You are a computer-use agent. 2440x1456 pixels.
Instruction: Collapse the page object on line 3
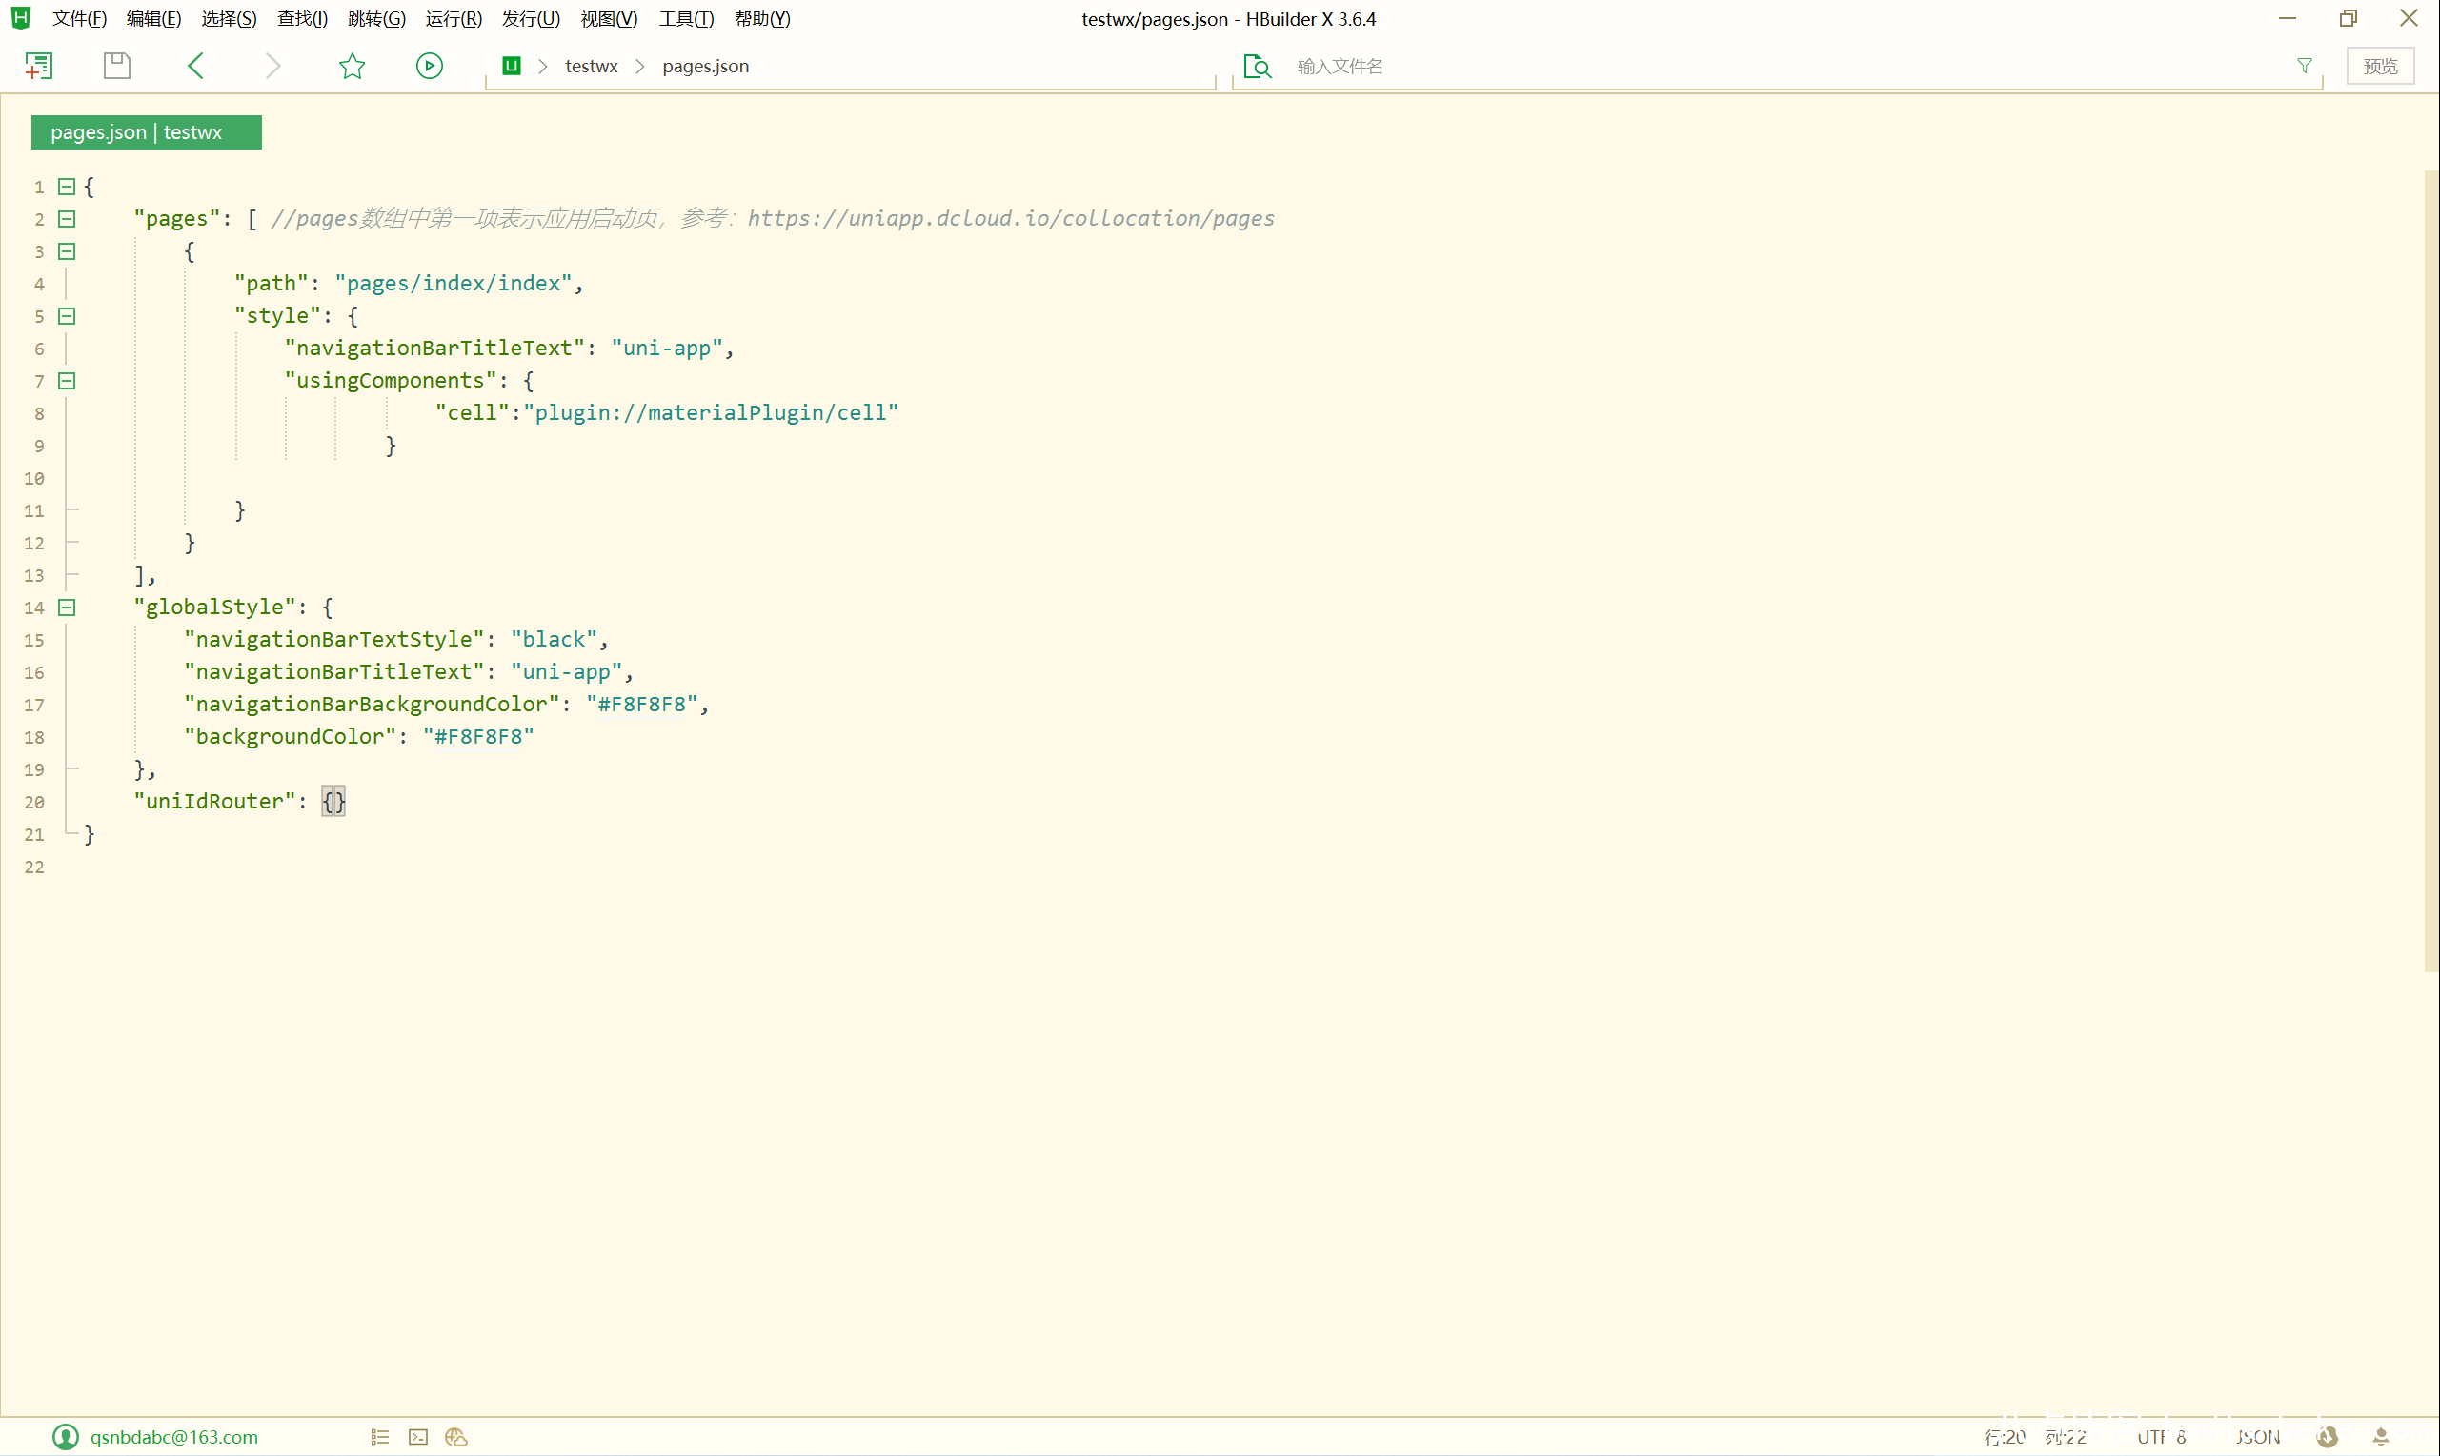[67, 251]
